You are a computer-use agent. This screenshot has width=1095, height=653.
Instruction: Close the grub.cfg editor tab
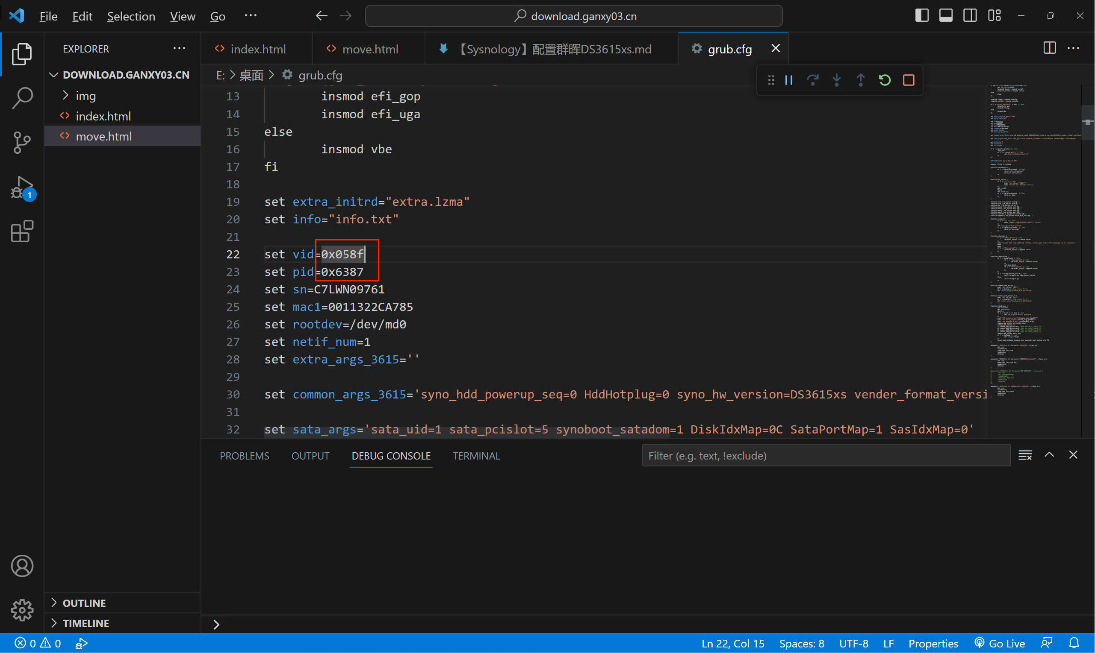776,48
